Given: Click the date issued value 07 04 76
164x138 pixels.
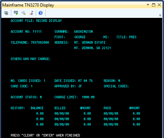Looking at the screenshot, I should [x=85, y=81].
